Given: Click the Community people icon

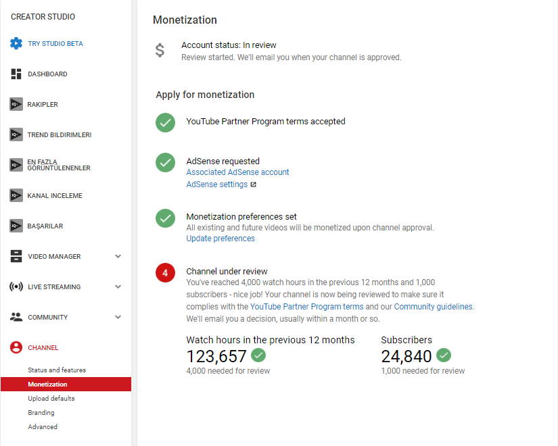Looking at the screenshot, I should click(16, 317).
